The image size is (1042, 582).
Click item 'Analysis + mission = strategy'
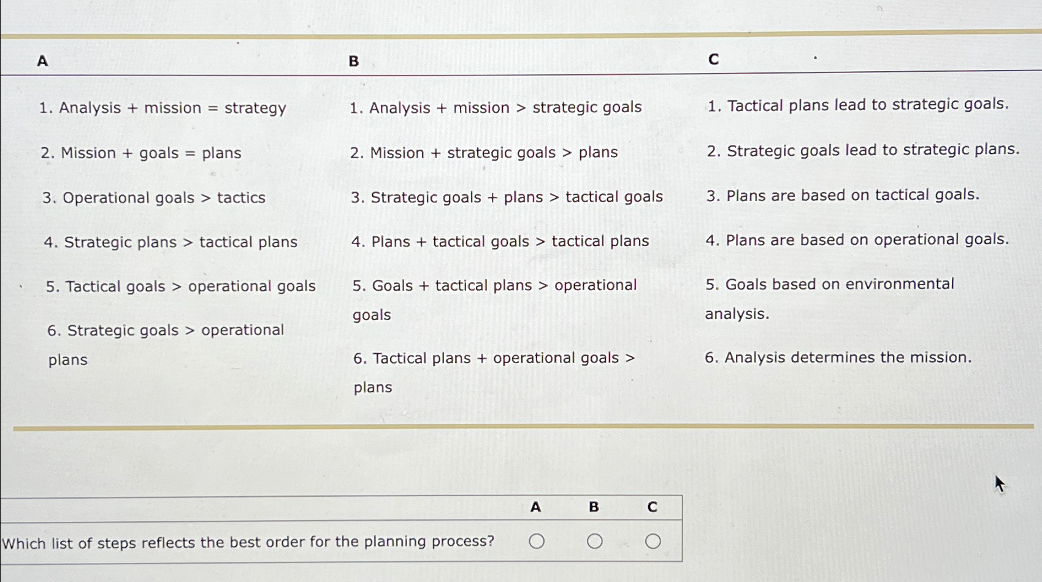[163, 107]
